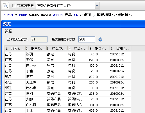This screenshot has width=145, height=113.
Task: Click the 最大的预览行数 input field
Action: point(87,39)
